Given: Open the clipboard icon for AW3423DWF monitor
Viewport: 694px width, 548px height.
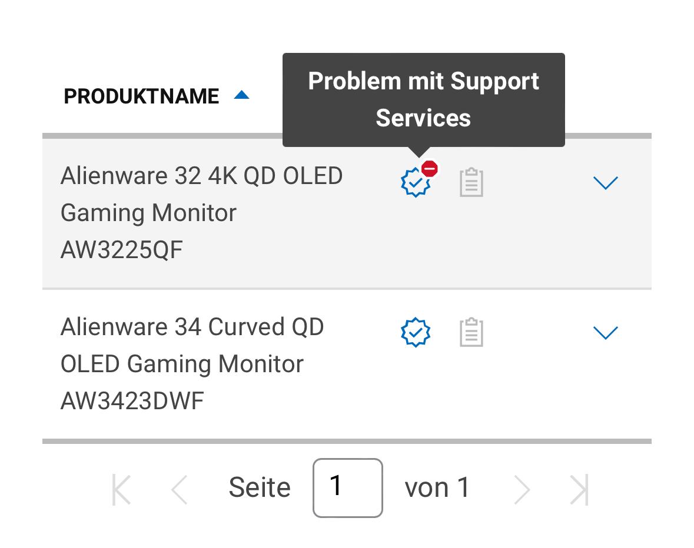Looking at the screenshot, I should coord(471,332).
